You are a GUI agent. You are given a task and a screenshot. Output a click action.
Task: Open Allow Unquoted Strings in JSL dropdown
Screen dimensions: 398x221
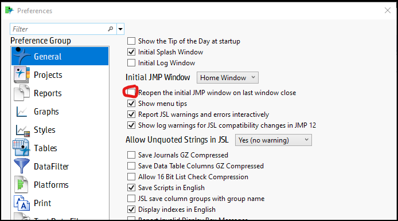pyautogui.click(x=274, y=140)
